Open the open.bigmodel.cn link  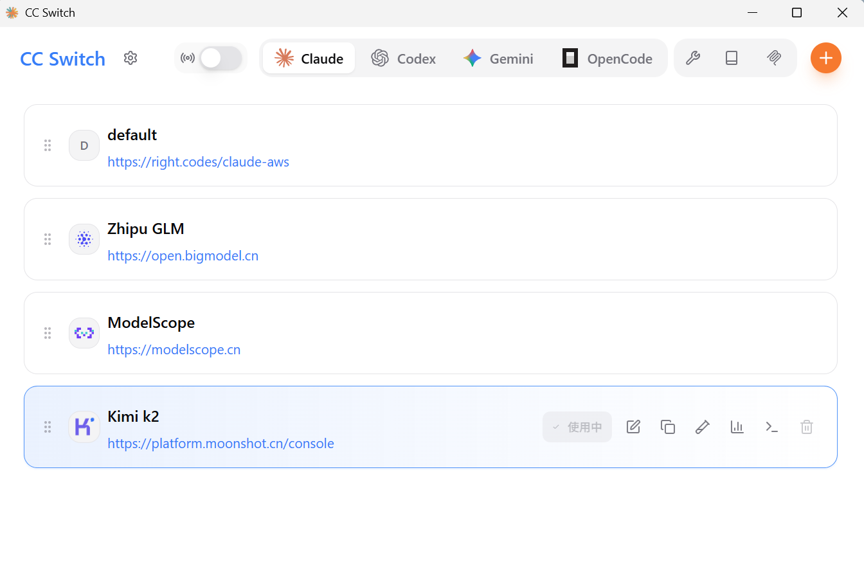pyautogui.click(x=183, y=256)
